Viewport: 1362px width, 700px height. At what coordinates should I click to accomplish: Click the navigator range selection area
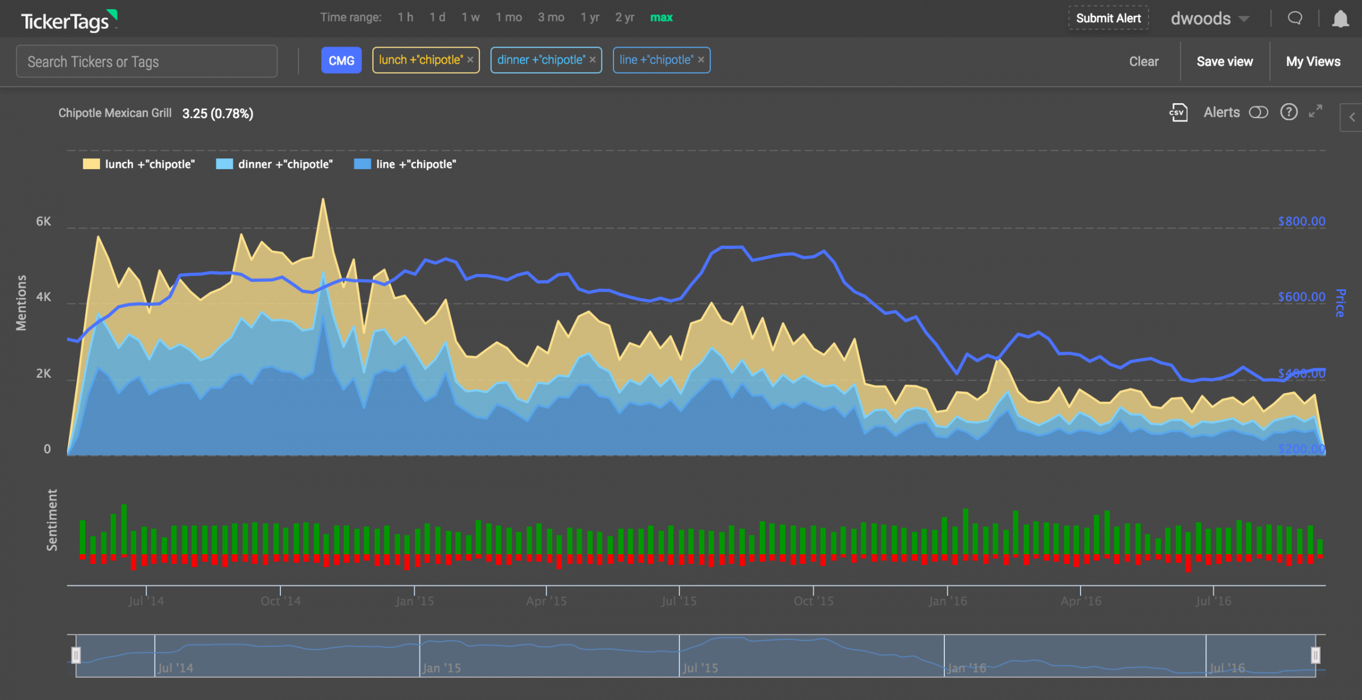(696, 656)
